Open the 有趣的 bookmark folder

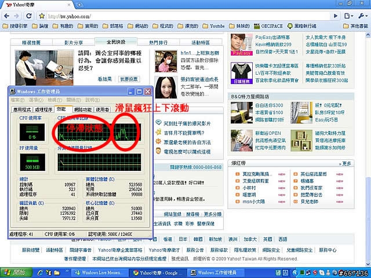63,26
